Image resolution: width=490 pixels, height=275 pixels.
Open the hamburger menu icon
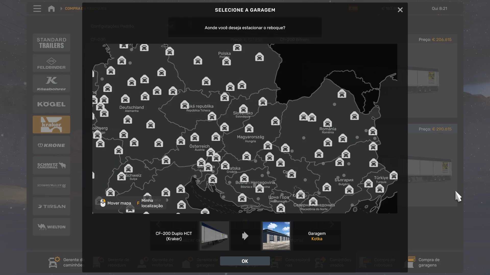click(37, 9)
